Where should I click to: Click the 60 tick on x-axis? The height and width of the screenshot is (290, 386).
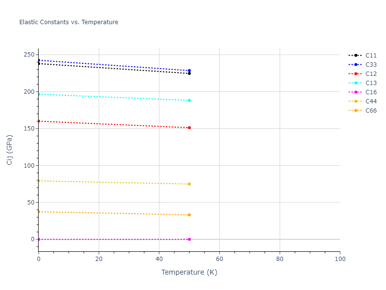[x=220, y=260]
